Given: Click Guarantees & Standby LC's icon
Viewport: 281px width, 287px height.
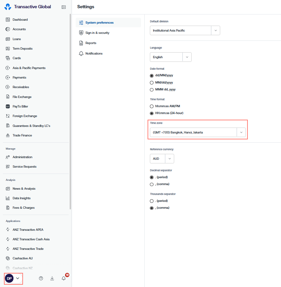Looking at the screenshot, I should click(8, 126).
